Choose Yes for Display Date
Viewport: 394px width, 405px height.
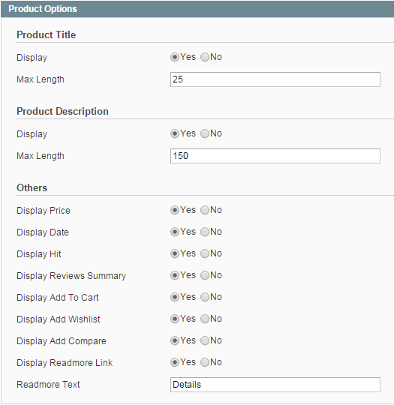[x=175, y=232]
